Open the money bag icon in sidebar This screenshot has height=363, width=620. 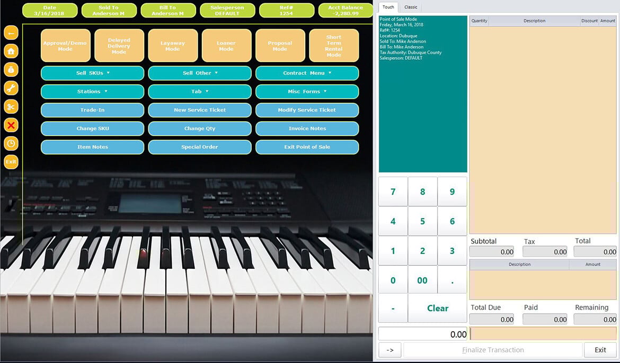pyautogui.click(x=11, y=69)
